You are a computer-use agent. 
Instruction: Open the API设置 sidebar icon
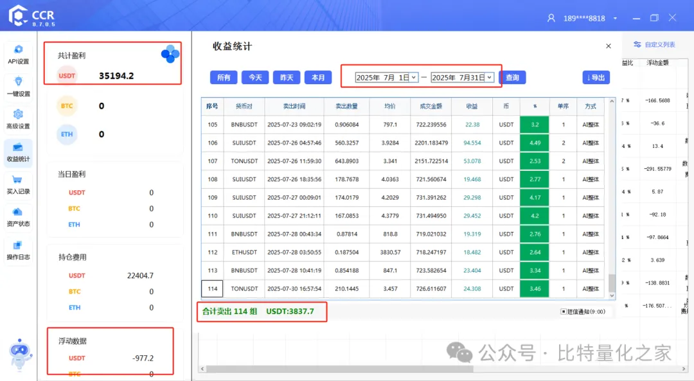pos(18,55)
